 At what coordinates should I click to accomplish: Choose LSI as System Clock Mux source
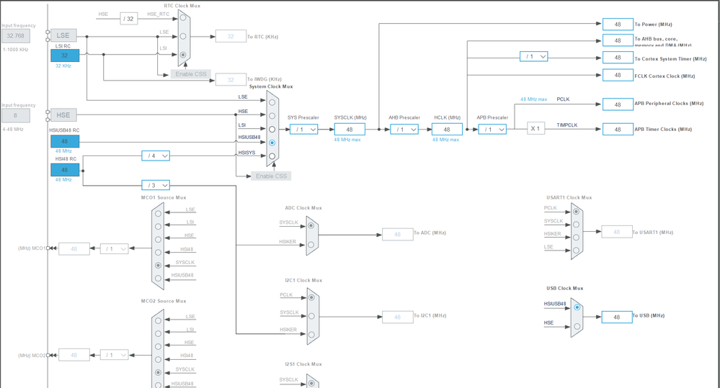click(x=272, y=130)
